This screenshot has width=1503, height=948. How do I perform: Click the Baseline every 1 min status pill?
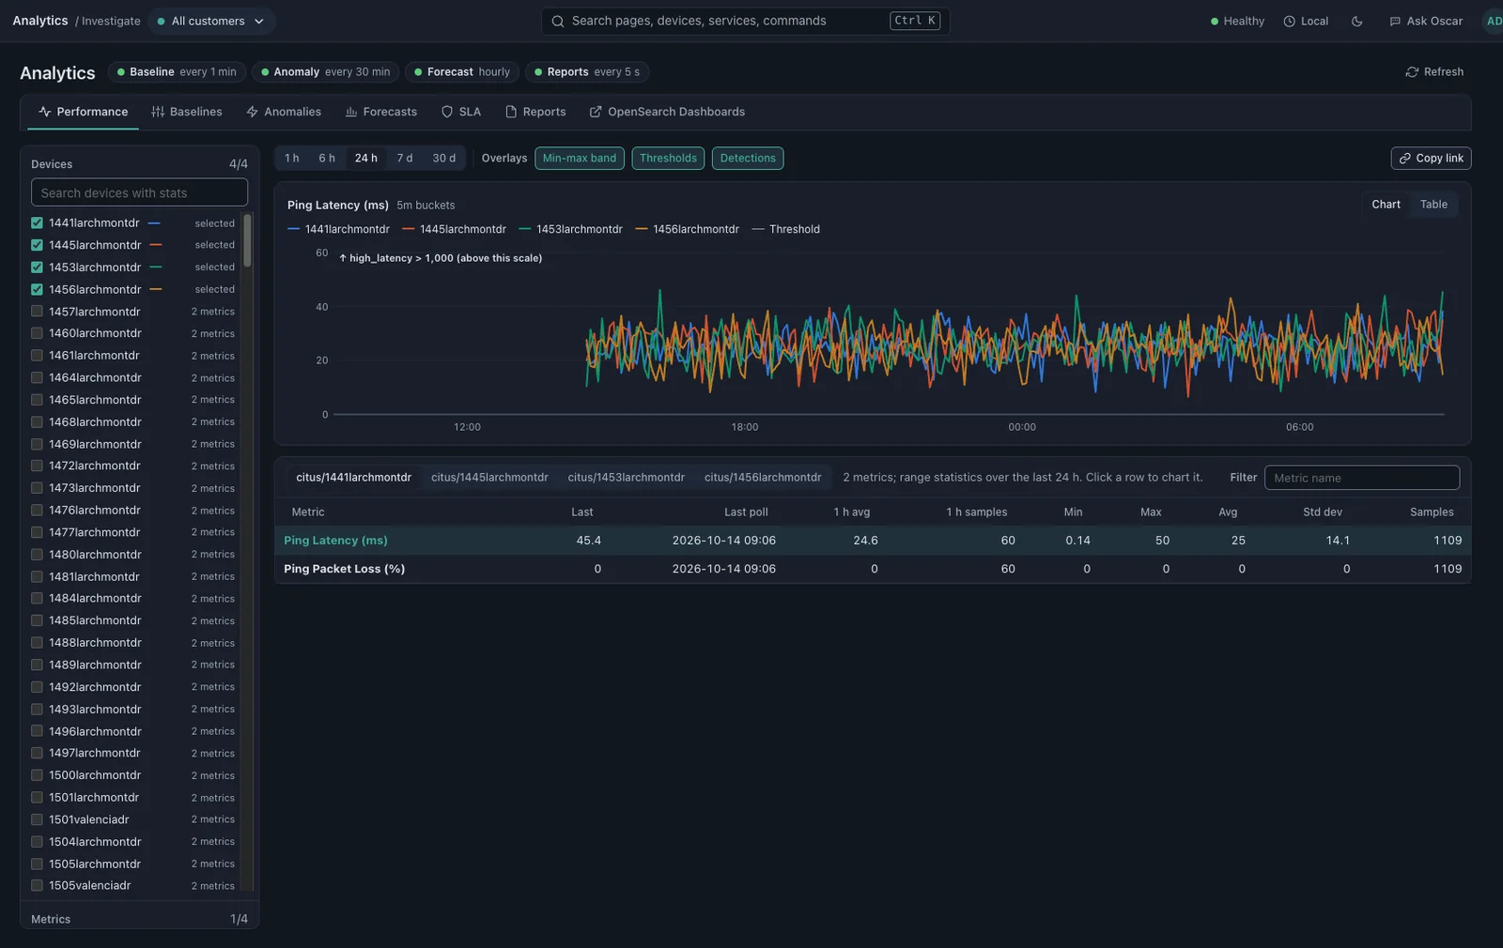178,72
